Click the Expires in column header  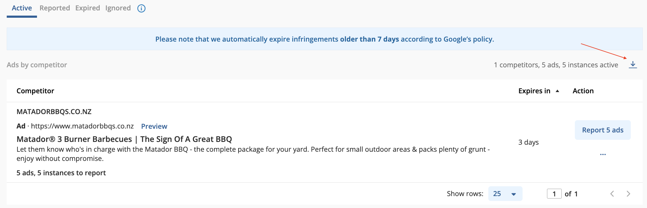(534, 91)
